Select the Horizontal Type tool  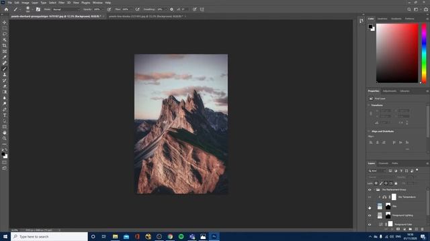[5, 115]
